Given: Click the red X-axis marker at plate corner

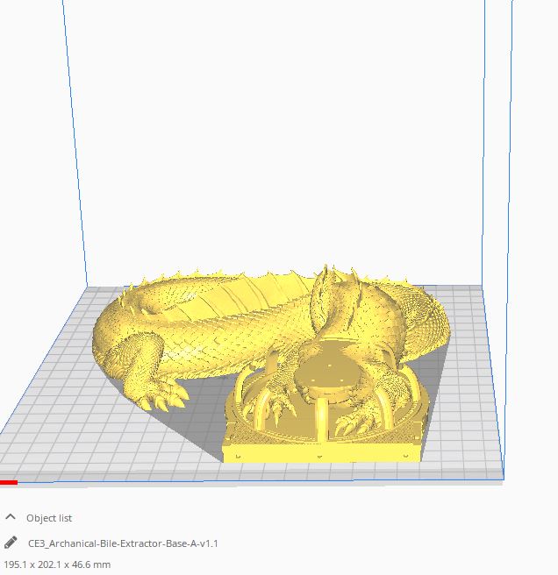Looking at the screenshot, I should tap(9, 481).
